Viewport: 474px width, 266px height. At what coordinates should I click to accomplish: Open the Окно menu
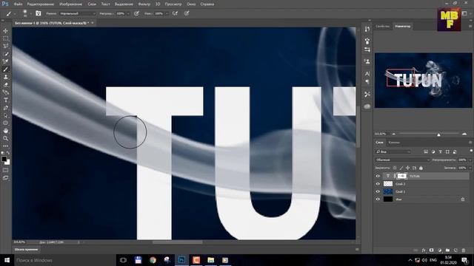(x=191, y=4)
